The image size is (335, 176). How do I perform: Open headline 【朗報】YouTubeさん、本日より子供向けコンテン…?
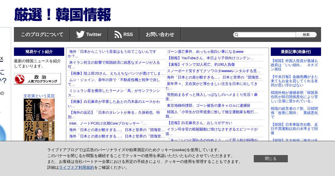[x=210, y=58]
